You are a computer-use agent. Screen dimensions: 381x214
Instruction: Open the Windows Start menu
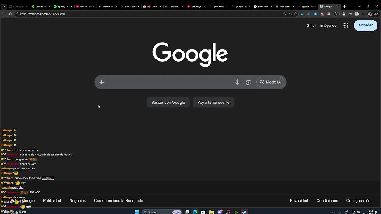point(137,212)
